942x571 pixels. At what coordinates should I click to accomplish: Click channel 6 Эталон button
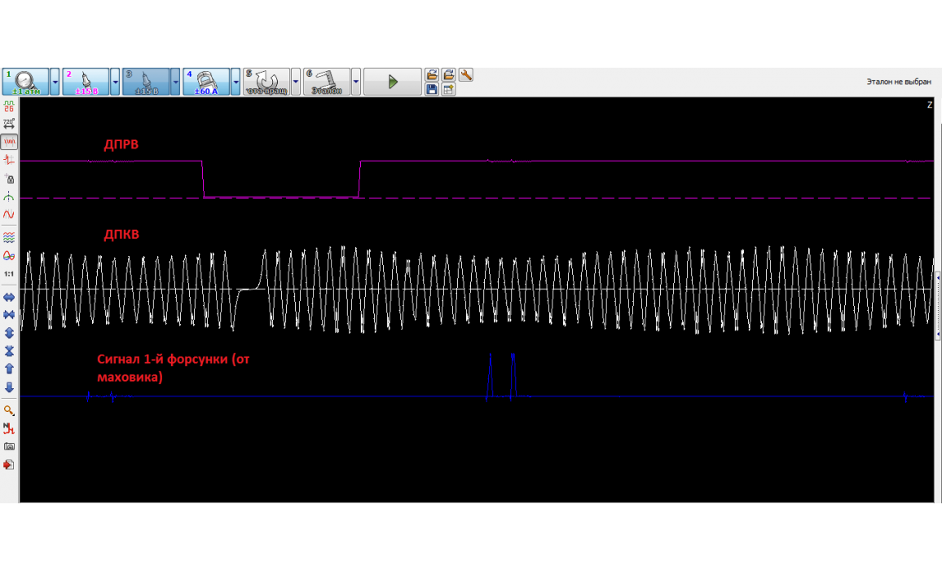[x=327, y=82]
